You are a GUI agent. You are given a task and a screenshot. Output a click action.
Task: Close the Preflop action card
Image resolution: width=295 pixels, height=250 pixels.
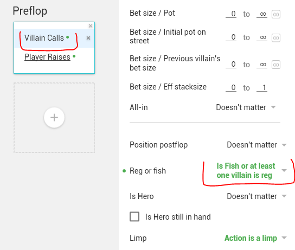(x=91, y=26)
